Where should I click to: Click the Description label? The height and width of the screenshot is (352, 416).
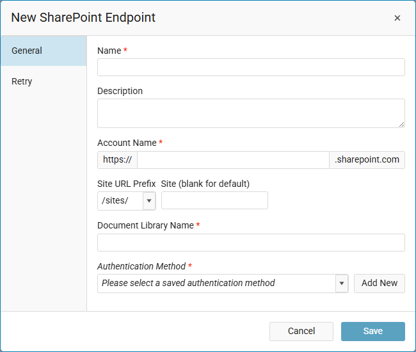click(120, 91)
